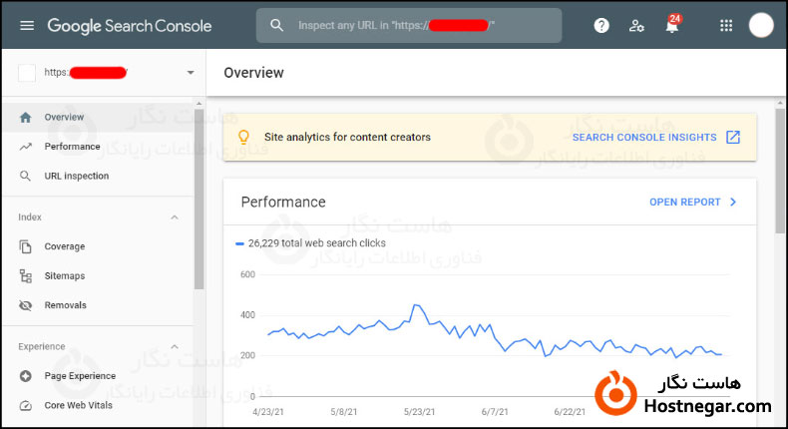The width and height of the screenshot is (788, 429).
Task: Open the notifications bell with 24 badge
Action: (672, 26)
